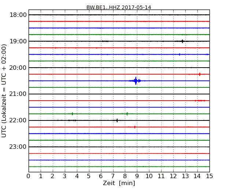Click the green spike near minute 8
Screen dimensions: 238x191
[x=127, y=113]
